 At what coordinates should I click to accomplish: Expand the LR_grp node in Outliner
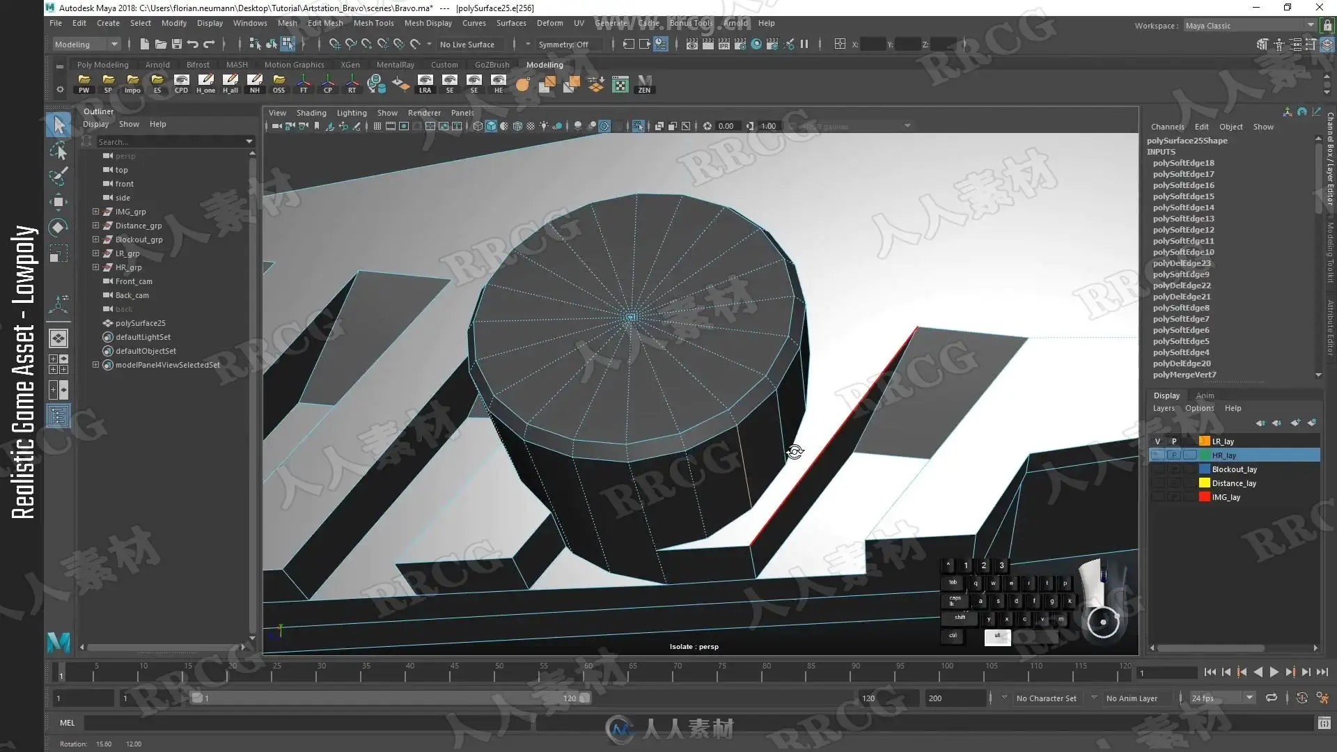pyautogui.click(x=95, y=253)
